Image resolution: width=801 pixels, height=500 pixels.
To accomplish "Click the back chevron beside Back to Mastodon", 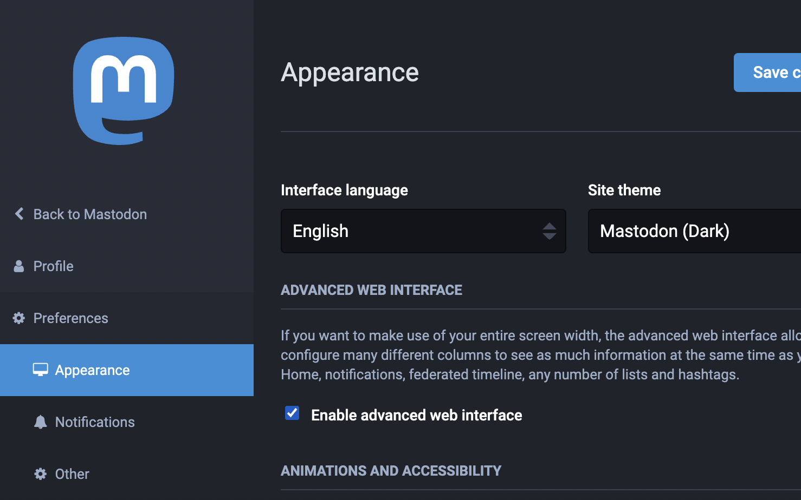I will (19, 214).
